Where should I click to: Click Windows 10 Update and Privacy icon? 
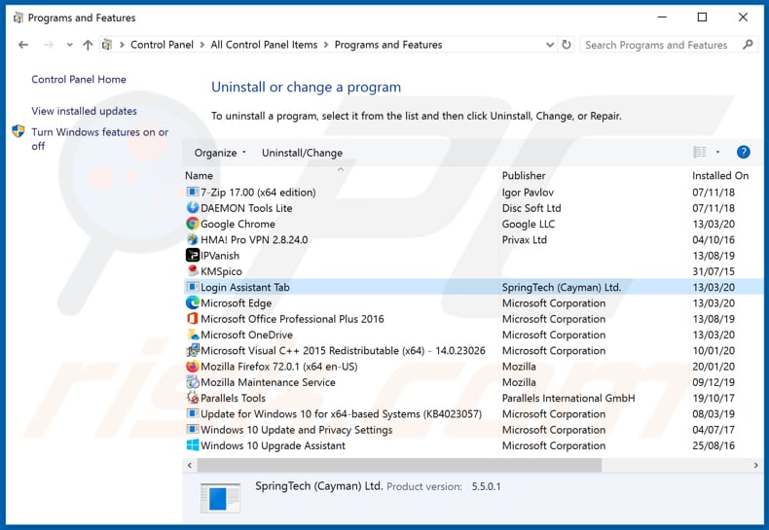[193, 430]
